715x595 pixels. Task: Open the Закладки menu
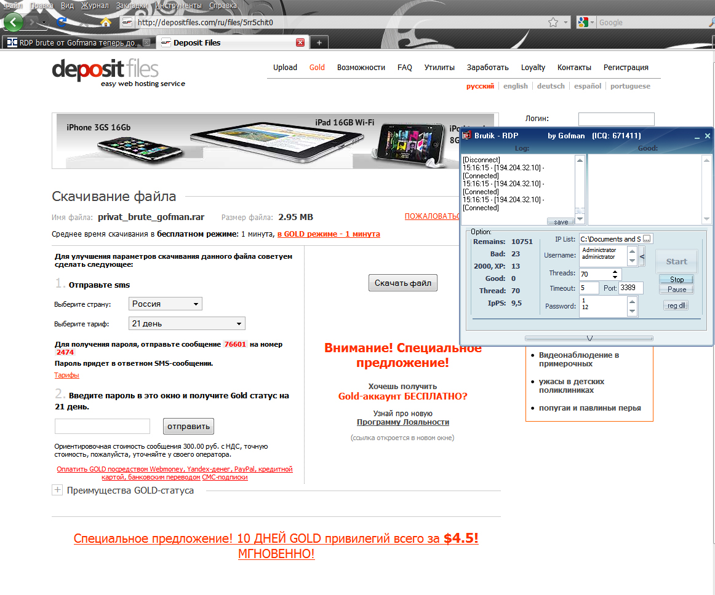tap(132, 6)
